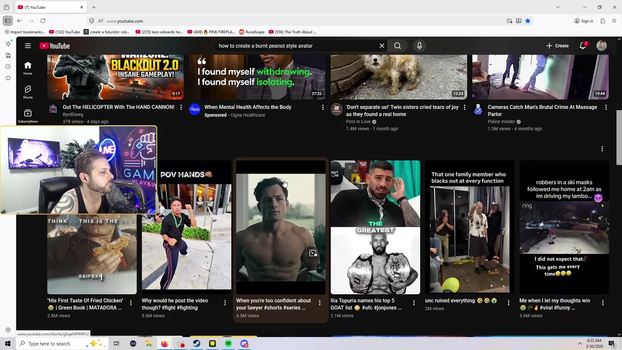Open the ByrdDawg channel link

[x=73, y=115]
